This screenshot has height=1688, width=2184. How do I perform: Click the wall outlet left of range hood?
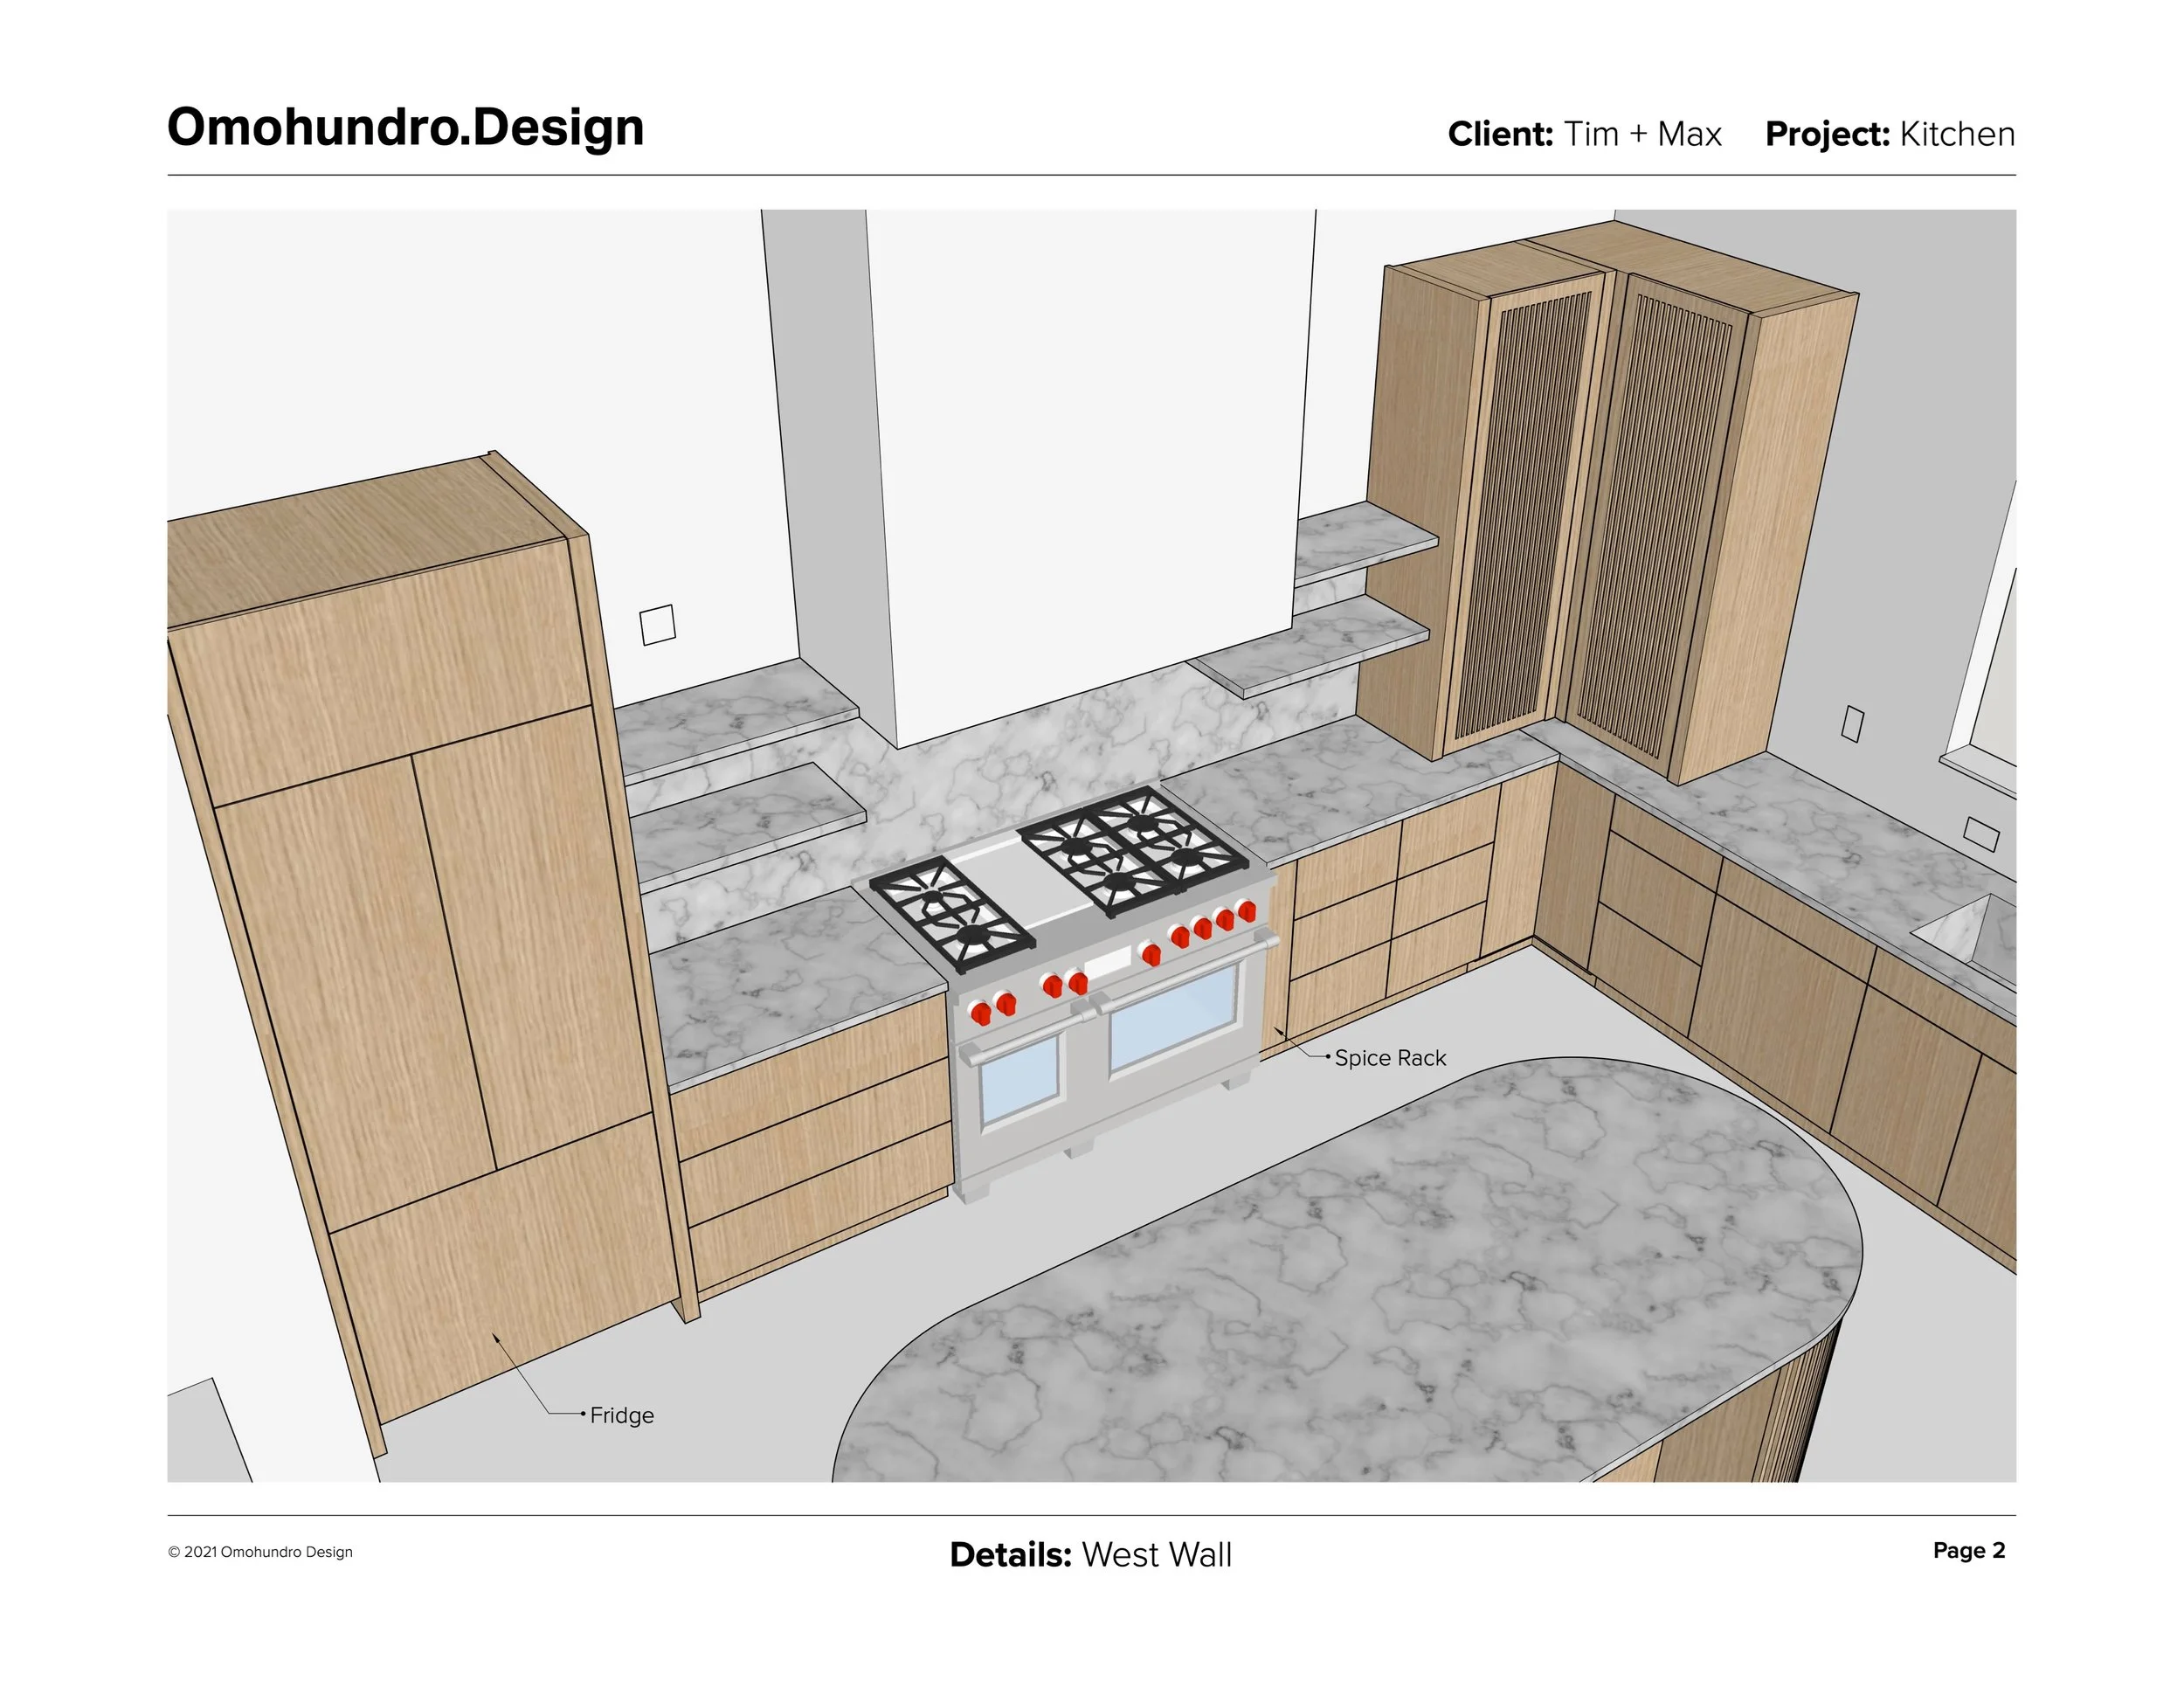(657, 625)
